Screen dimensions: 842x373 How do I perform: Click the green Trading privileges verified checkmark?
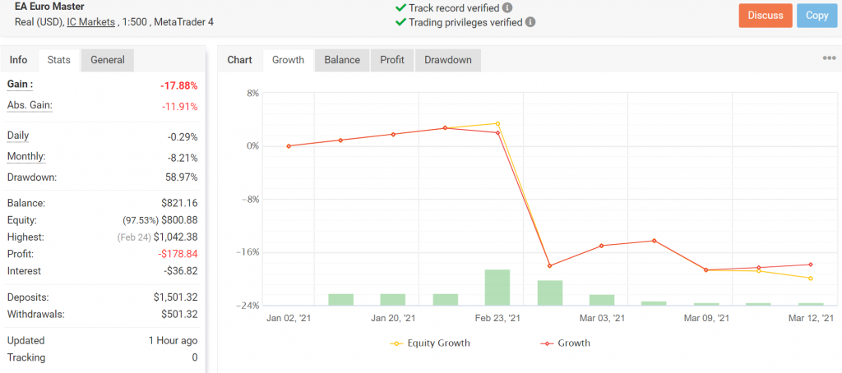click(x=400, y=22)
